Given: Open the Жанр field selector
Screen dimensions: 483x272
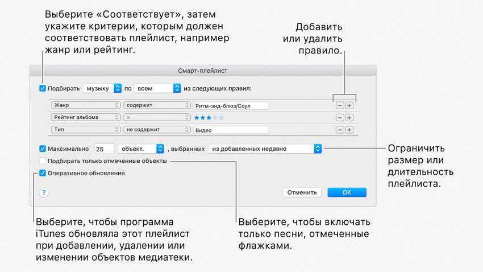Looking at the screenshot, I should pyautogui.click(x=85, y=105).
